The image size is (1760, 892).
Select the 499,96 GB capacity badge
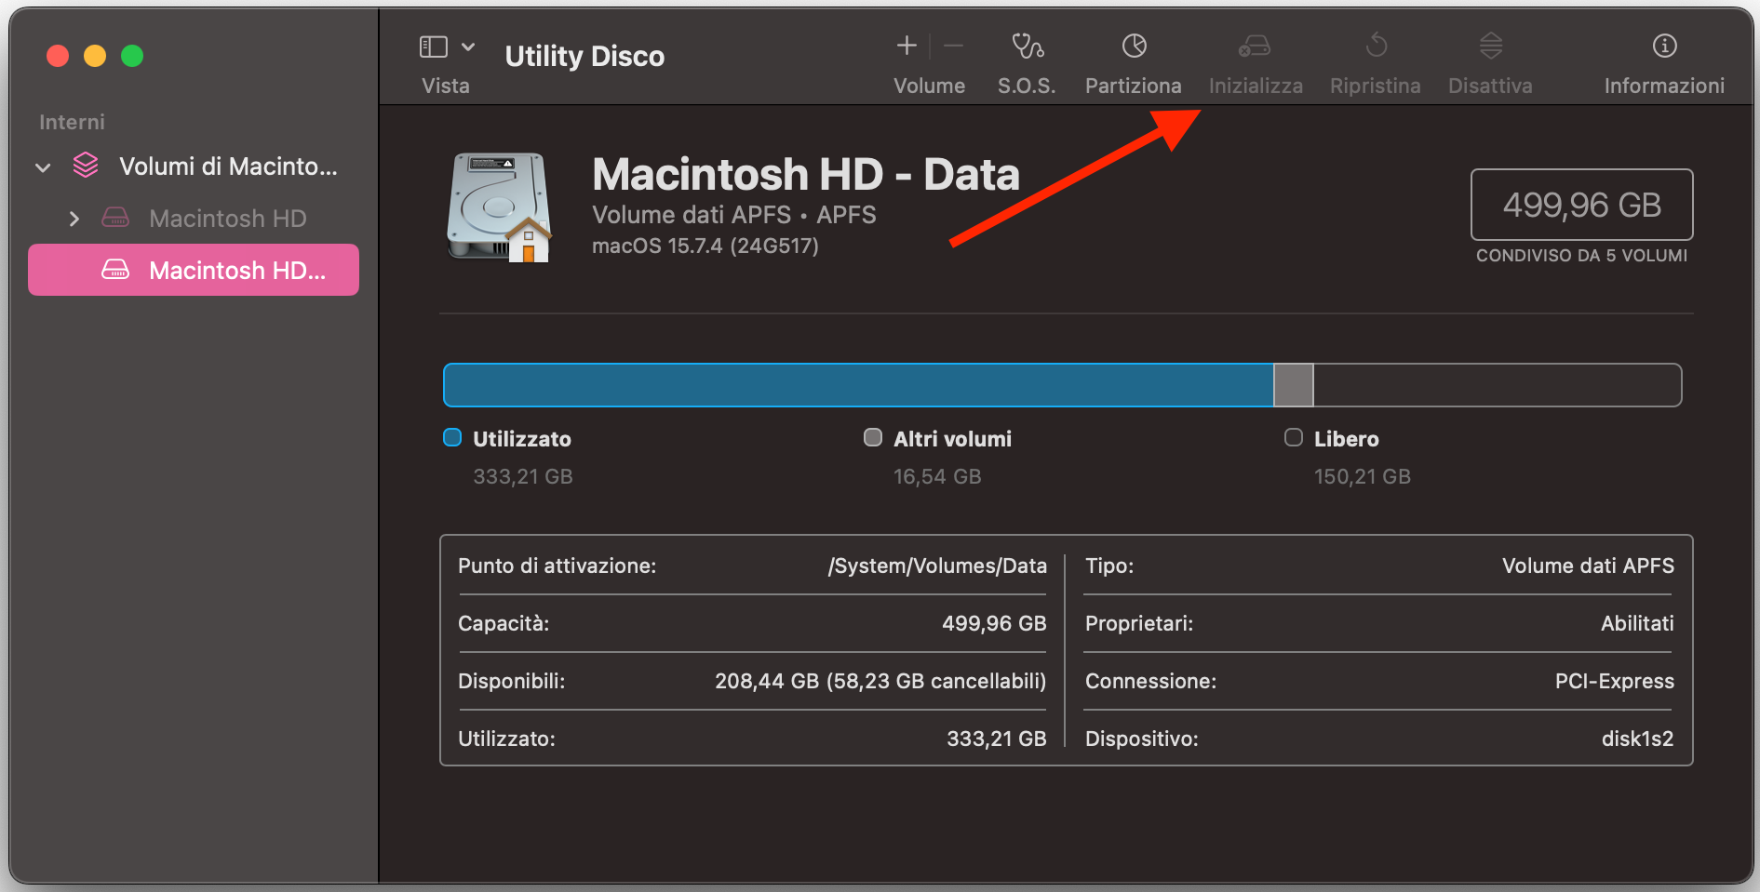tap(1580, 205)
